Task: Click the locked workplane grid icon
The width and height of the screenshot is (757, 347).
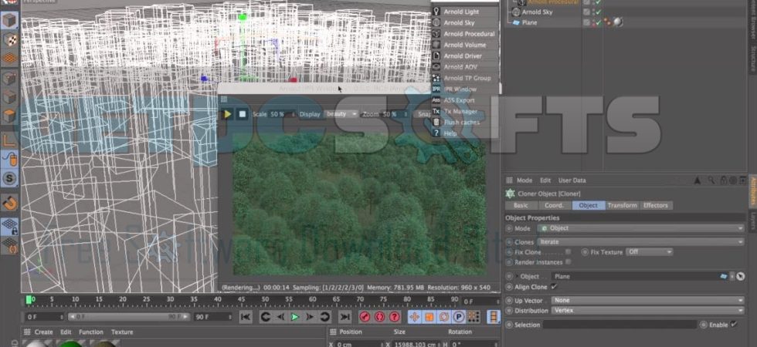Action: 9,226
